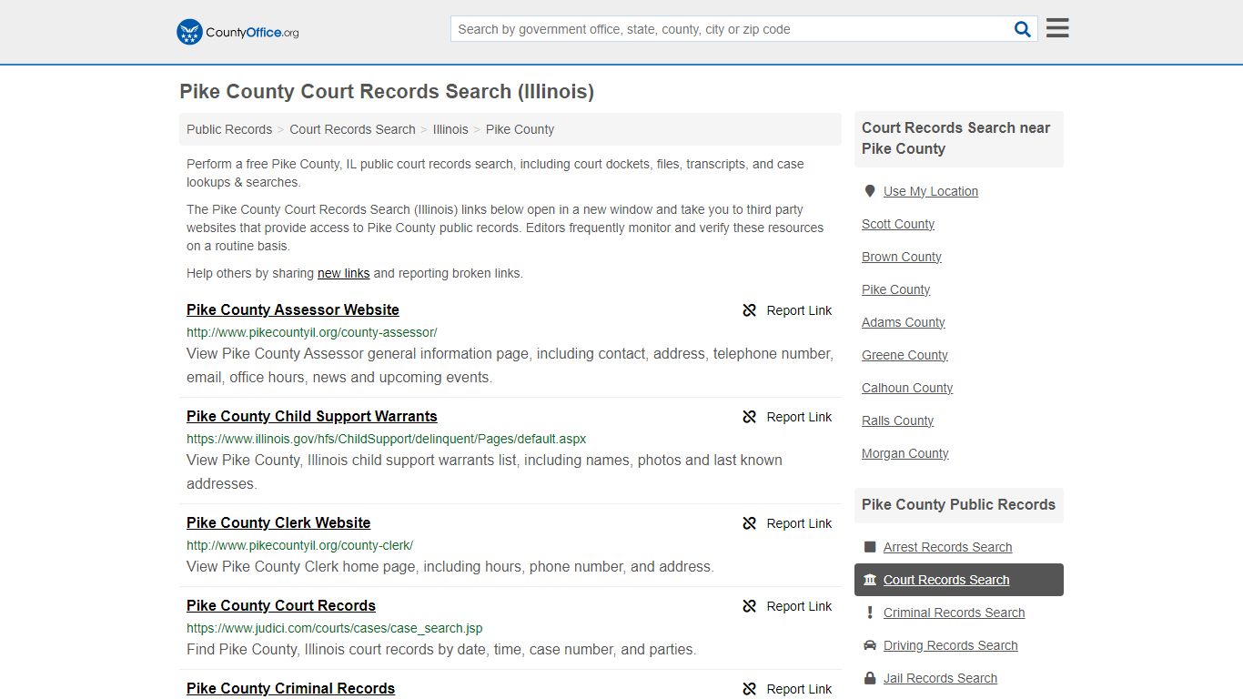Viewport: 1243px width, 699px height.
Task: Click the broken-link icon for Pike County Criminal Records
Action: point(750,689)
